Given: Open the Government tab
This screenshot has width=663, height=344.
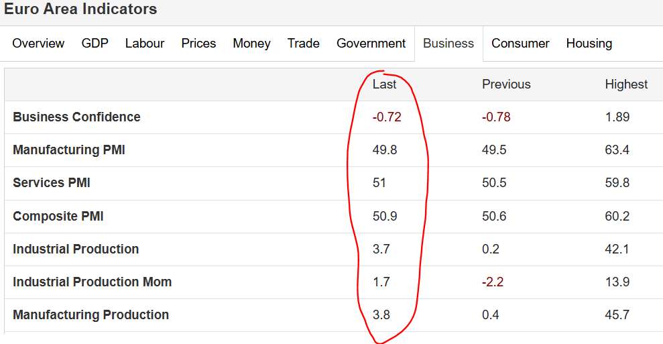Looking at the screenshot, I should [x=371, y=43].
